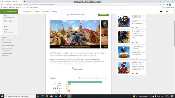Open browser home page icon
The height and width of the screenshot is (98, 175).
(x=11, y=5)
